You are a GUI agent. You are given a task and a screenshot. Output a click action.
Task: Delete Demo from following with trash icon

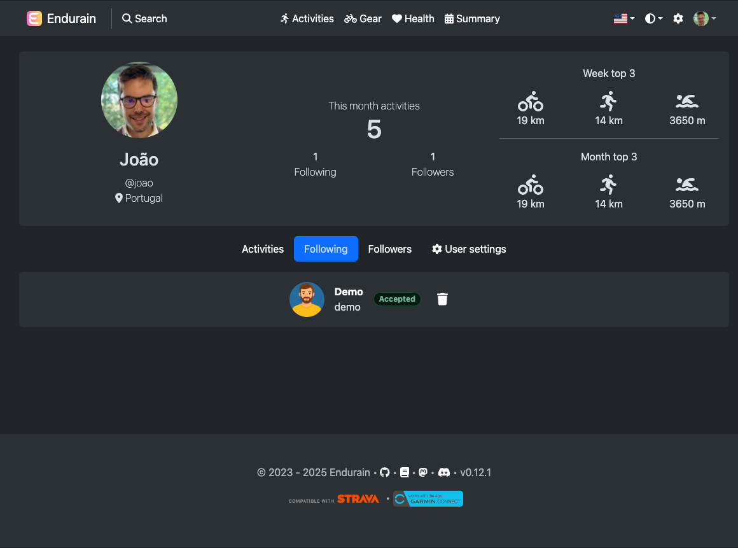click(x=442, y=299)
